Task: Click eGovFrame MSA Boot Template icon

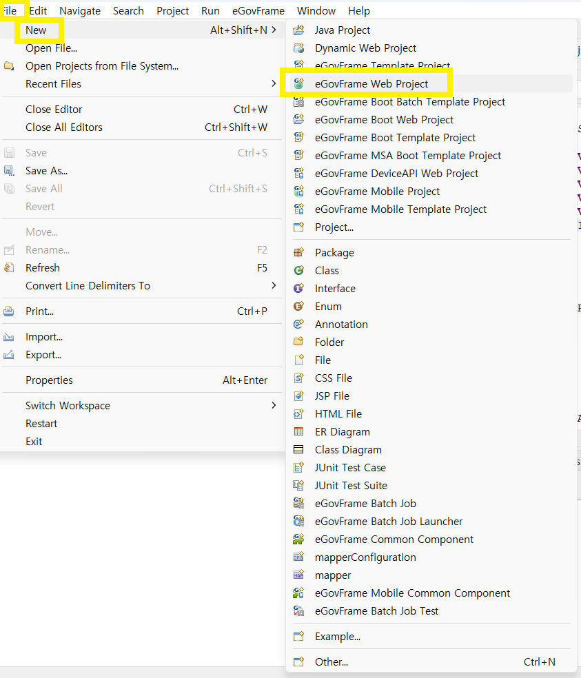Action: click(298, 156)
